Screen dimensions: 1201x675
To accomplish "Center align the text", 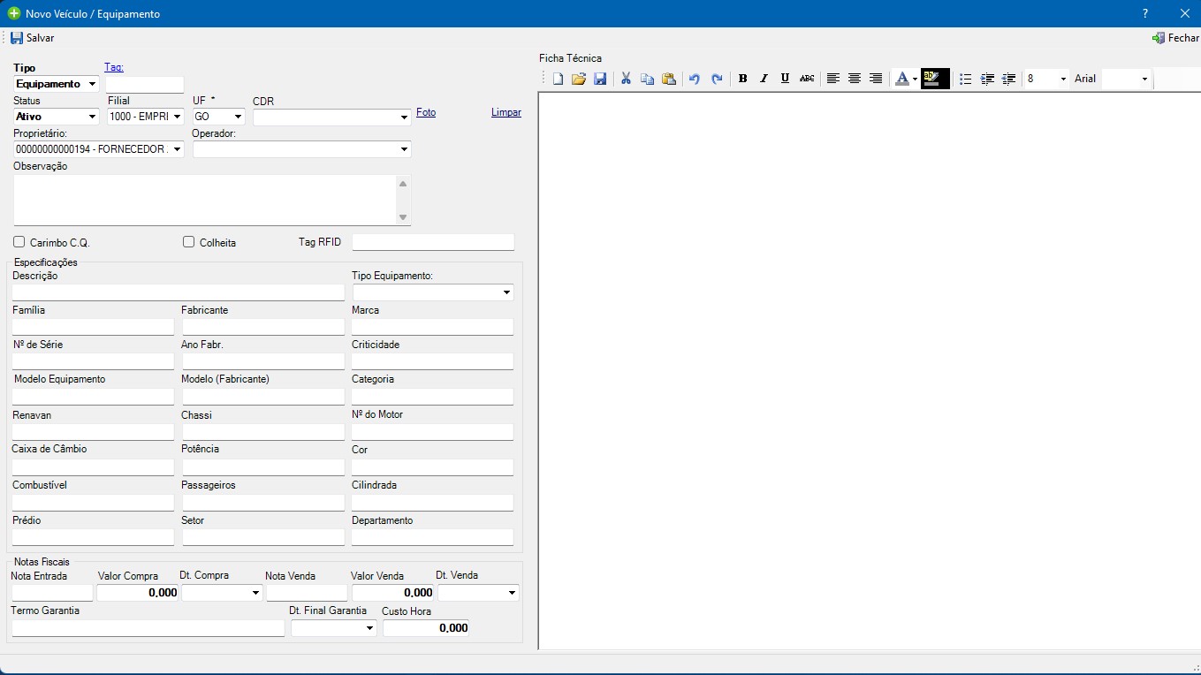I will 855,79.
